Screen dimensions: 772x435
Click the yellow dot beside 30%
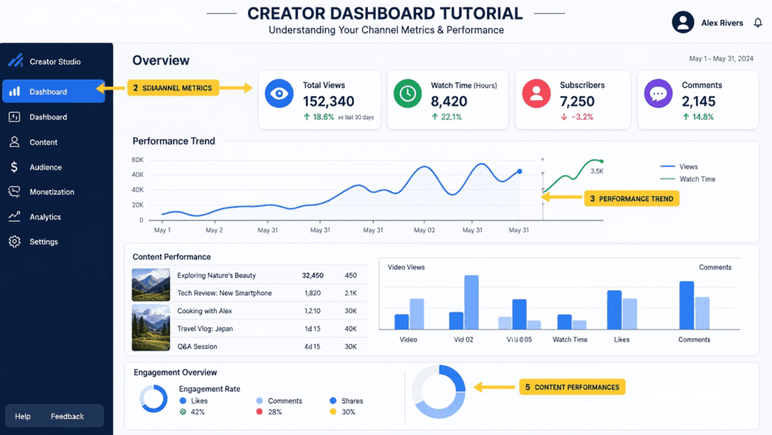tap(332, 412)
